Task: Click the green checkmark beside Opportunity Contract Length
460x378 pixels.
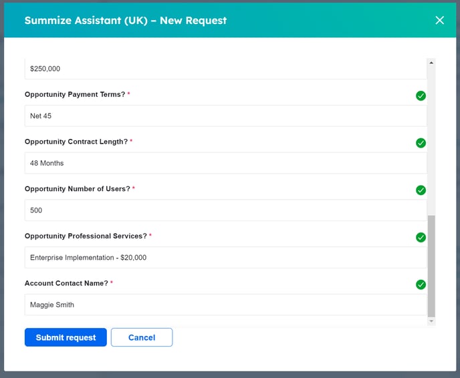Action: pos(421,143)
